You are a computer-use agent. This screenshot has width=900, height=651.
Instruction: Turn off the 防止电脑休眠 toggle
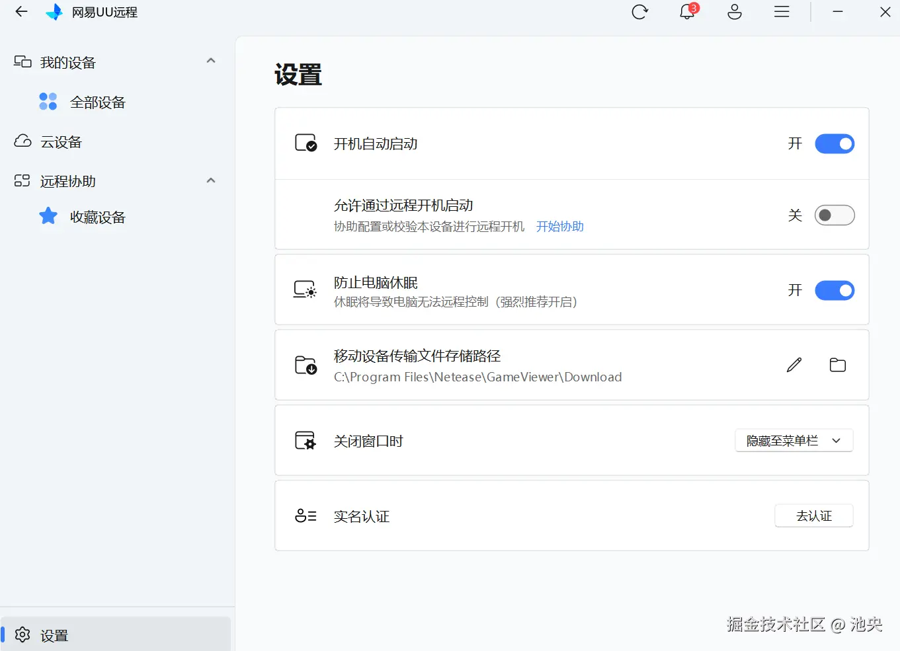[x=835, y=290]
